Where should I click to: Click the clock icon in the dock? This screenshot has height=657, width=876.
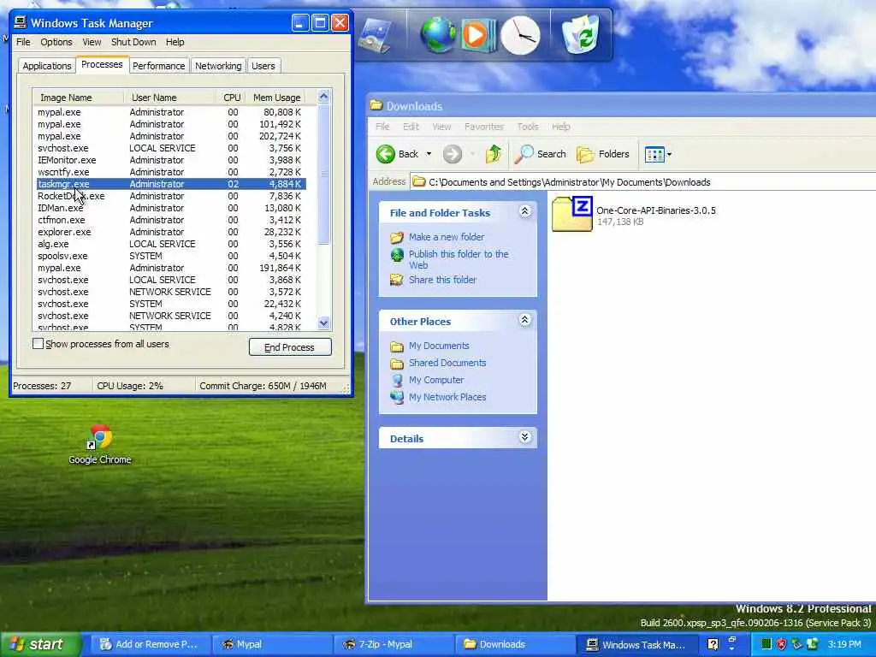520,36
